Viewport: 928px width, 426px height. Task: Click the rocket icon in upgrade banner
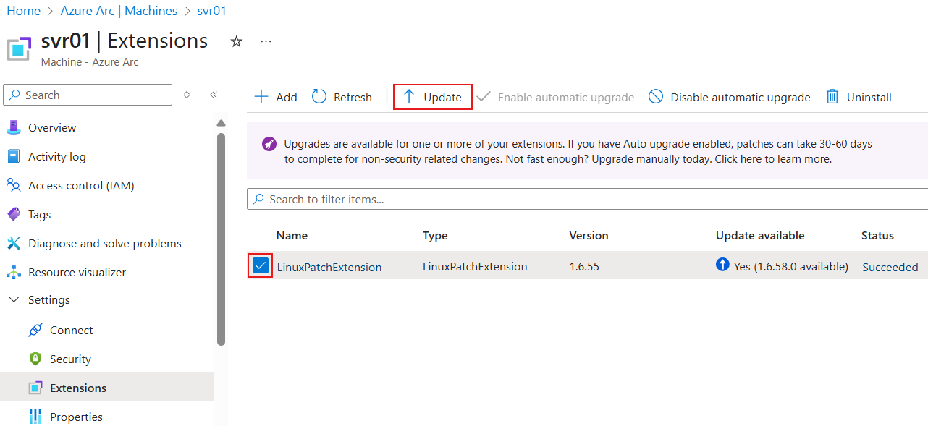(x=269, y=144)
